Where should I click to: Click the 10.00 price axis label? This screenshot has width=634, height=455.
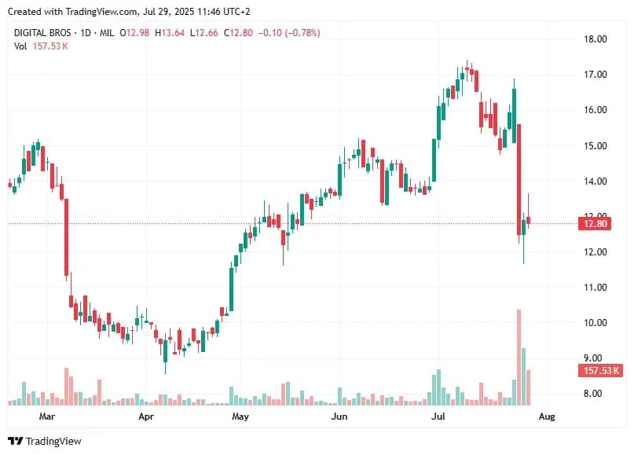click(596, 323)
